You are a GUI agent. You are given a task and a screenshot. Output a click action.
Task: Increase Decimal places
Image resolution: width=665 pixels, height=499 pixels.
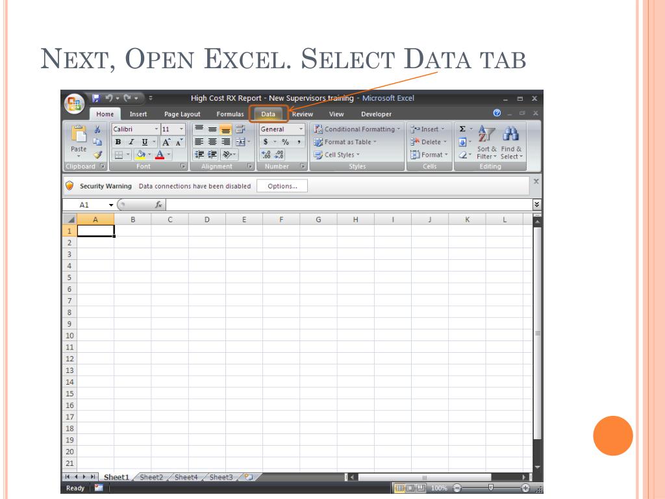pyautogui.click(x=266, y=155)
